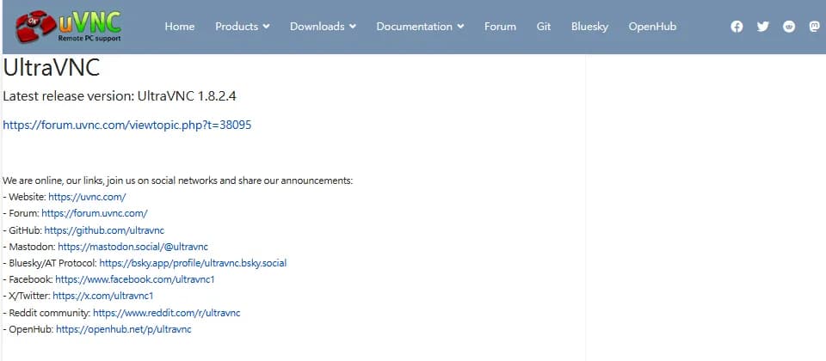Open the Bluesky menu item

[x=589, y=27]
